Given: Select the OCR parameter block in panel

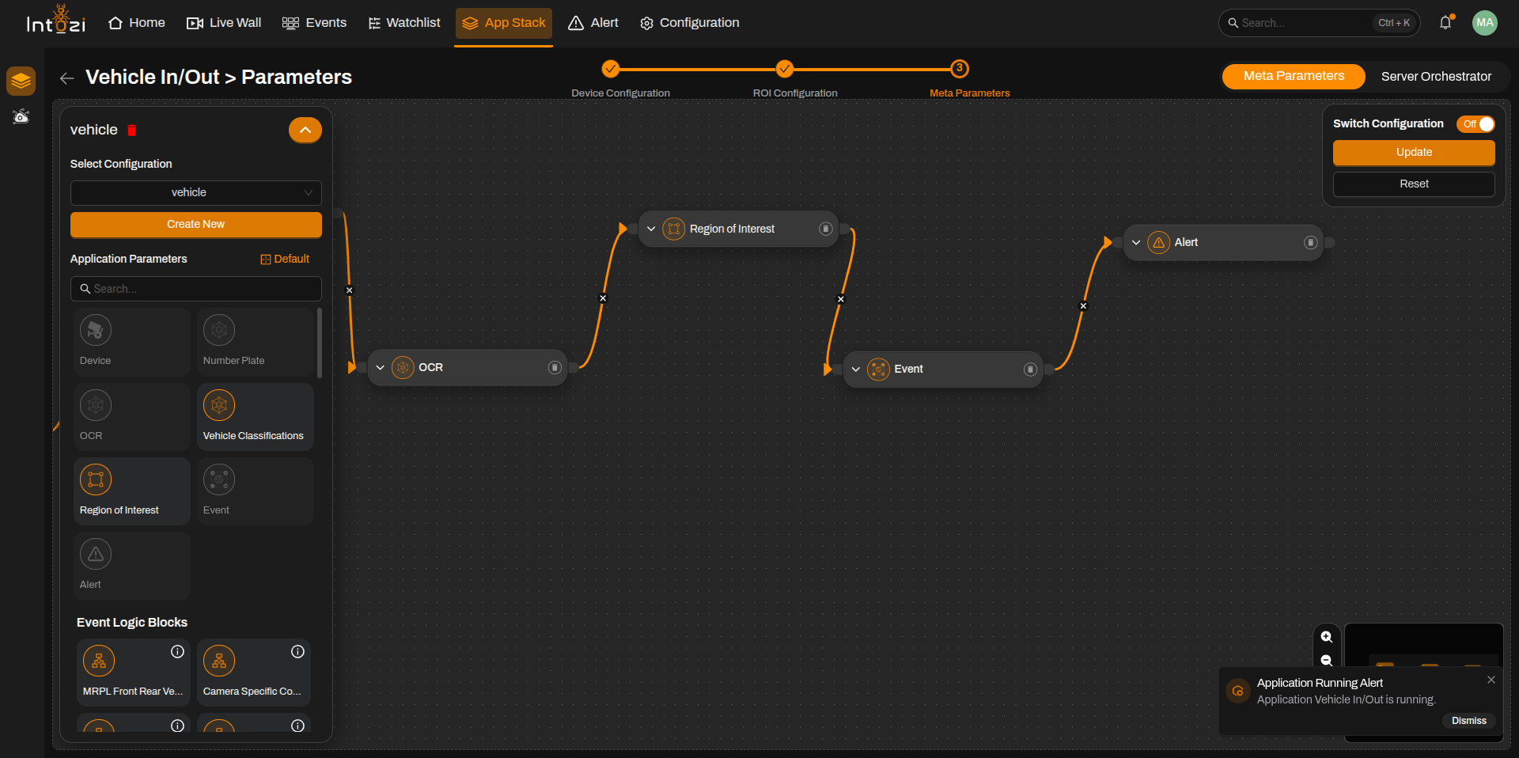Looking at the screenshot, I should 132,417.
